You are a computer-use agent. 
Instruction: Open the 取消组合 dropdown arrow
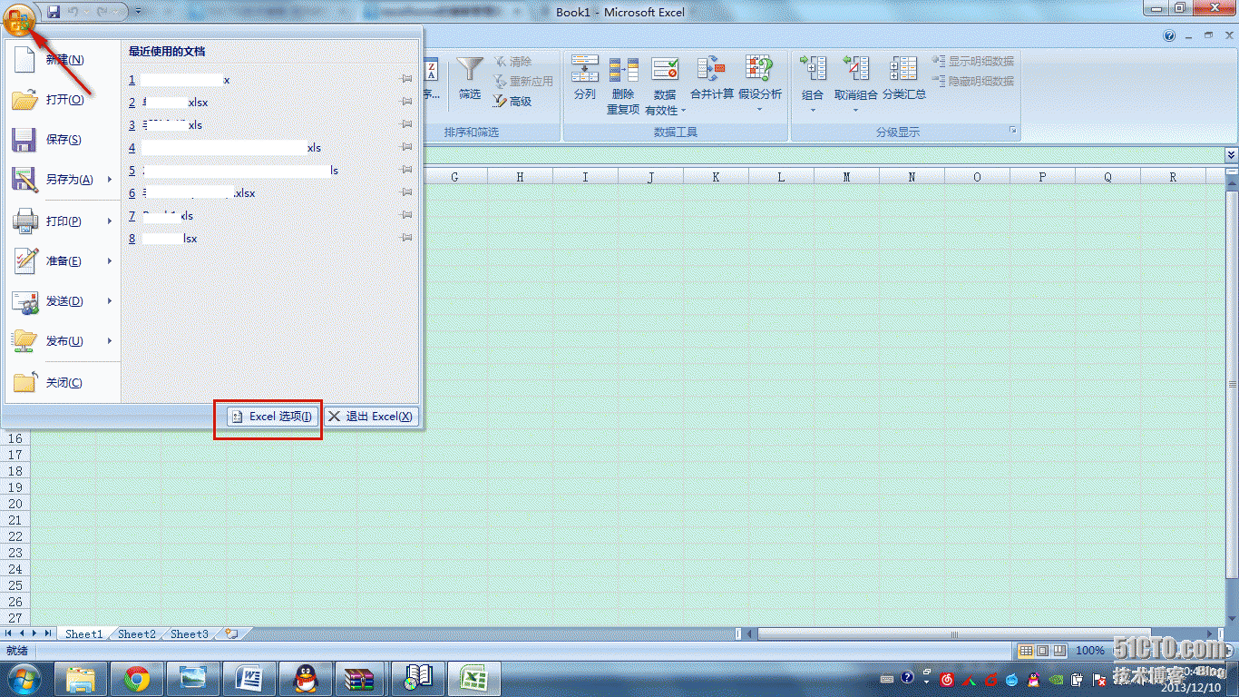[x=856, y=110]
